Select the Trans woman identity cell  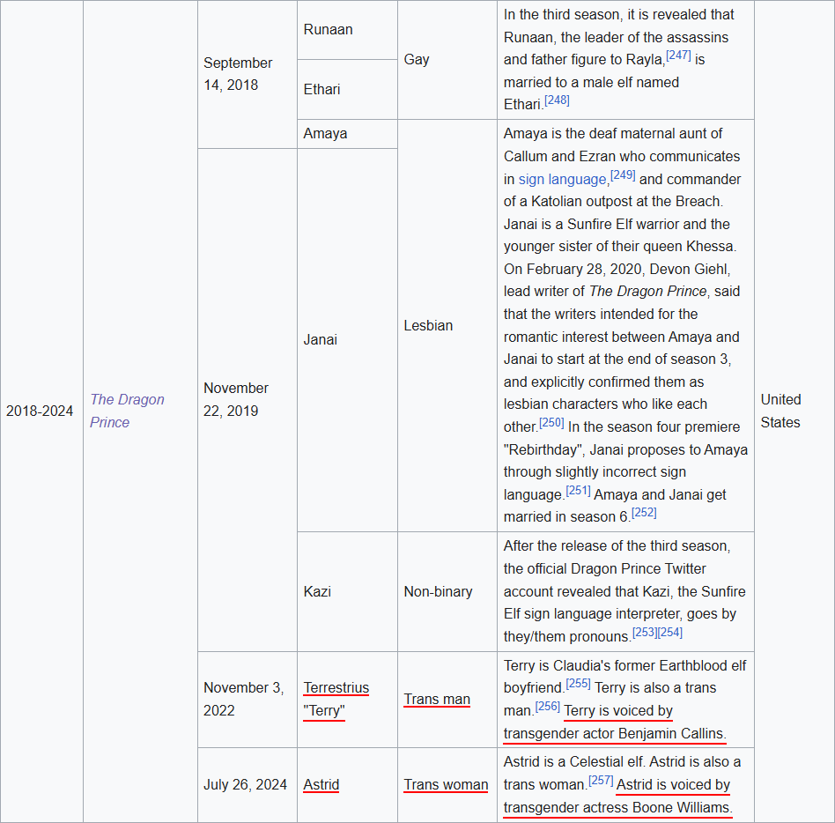447,785
